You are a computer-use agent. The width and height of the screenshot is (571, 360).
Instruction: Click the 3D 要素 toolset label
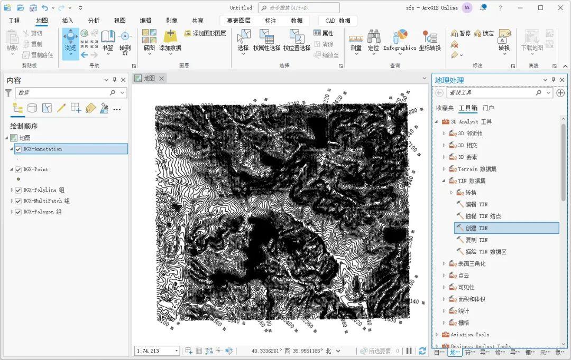[x=467, y=157]
